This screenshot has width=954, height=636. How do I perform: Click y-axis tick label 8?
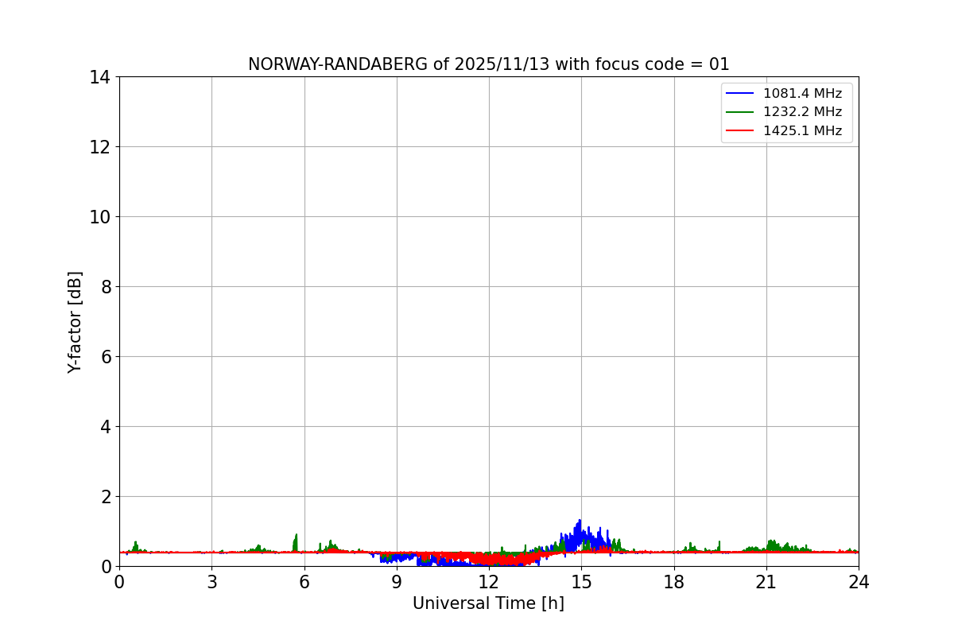[x=105, y=287]
